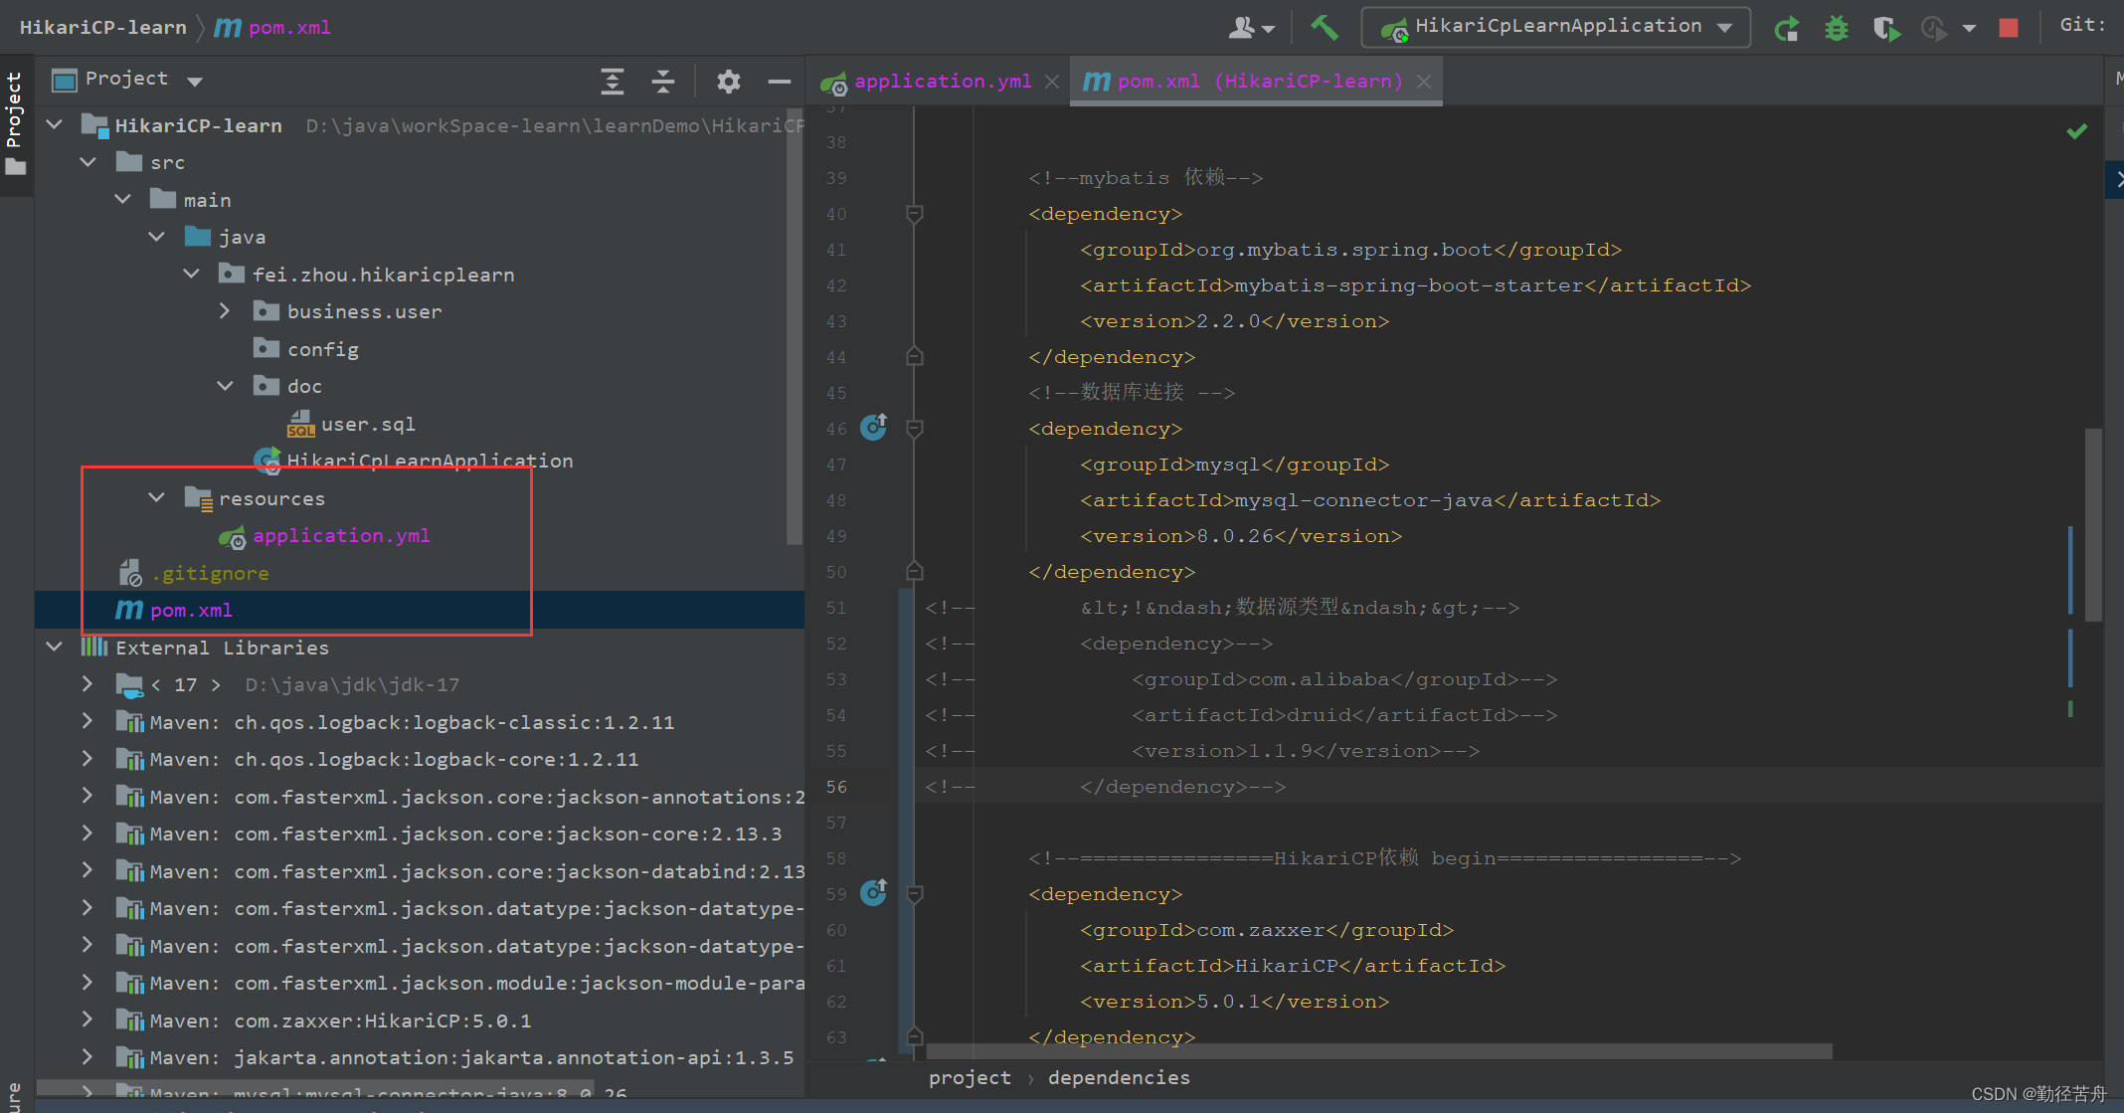Open the HikariCpLearnApplication run configuration dropdown
Viewport: 2124px width, 1113px height.
(x=1725, y=27)
